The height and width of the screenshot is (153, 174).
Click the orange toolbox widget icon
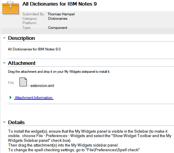coord(10,8)
